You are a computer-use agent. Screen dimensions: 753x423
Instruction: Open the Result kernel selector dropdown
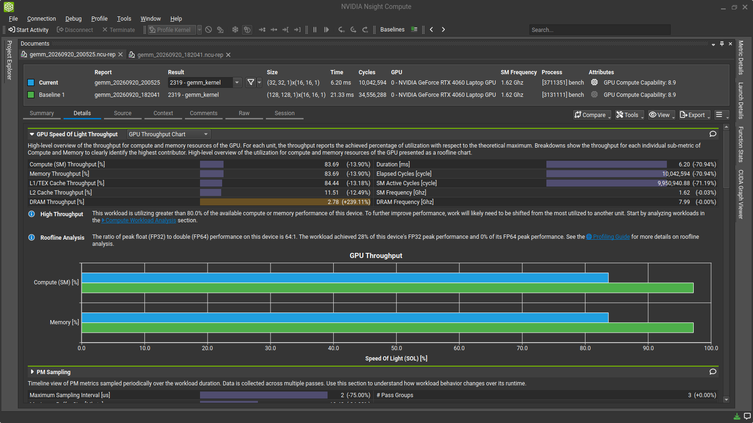coord(205,83)
